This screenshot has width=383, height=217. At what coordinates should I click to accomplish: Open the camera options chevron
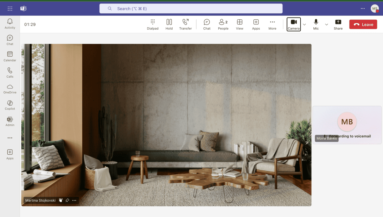pos(304,24)
